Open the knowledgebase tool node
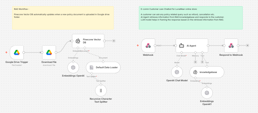Viewport: 258px width, 113px height. coord(207,72)
